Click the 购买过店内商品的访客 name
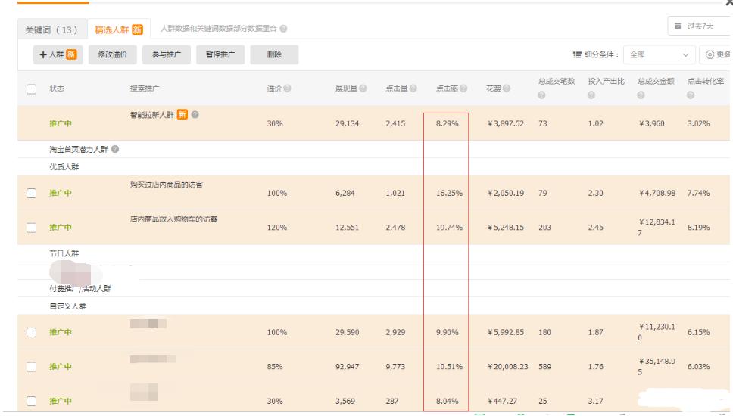Screen dimensions: 733x416 click(x=167, y=185)
